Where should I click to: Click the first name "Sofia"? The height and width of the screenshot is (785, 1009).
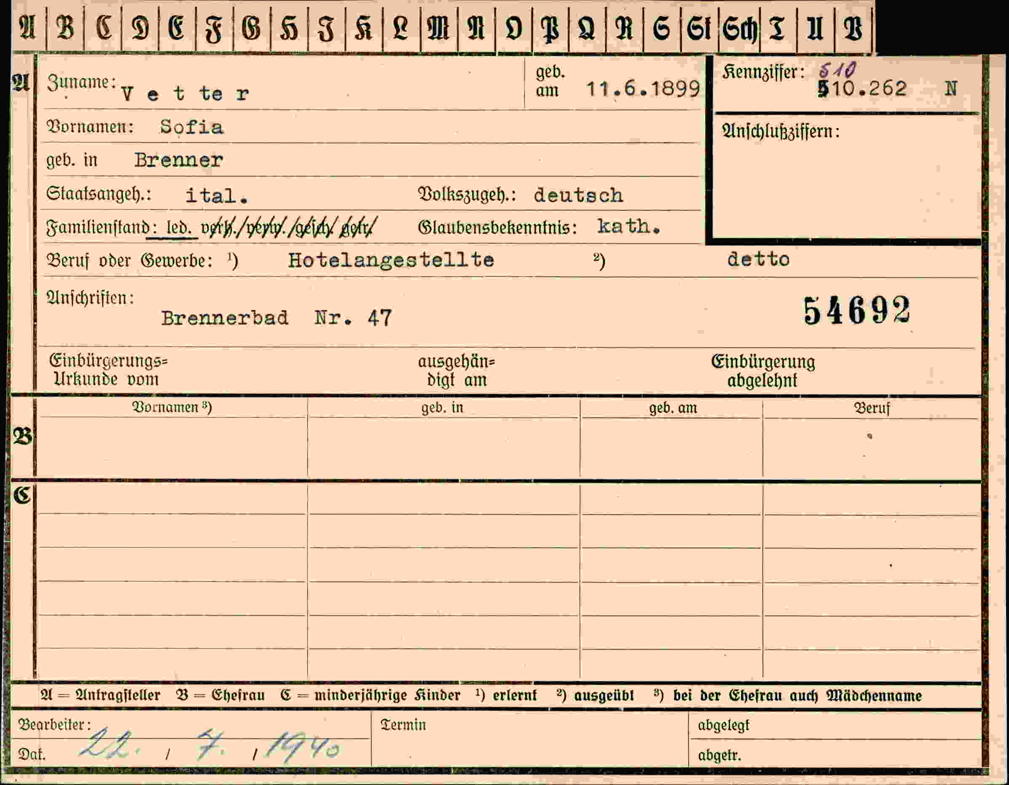[192, 127]
